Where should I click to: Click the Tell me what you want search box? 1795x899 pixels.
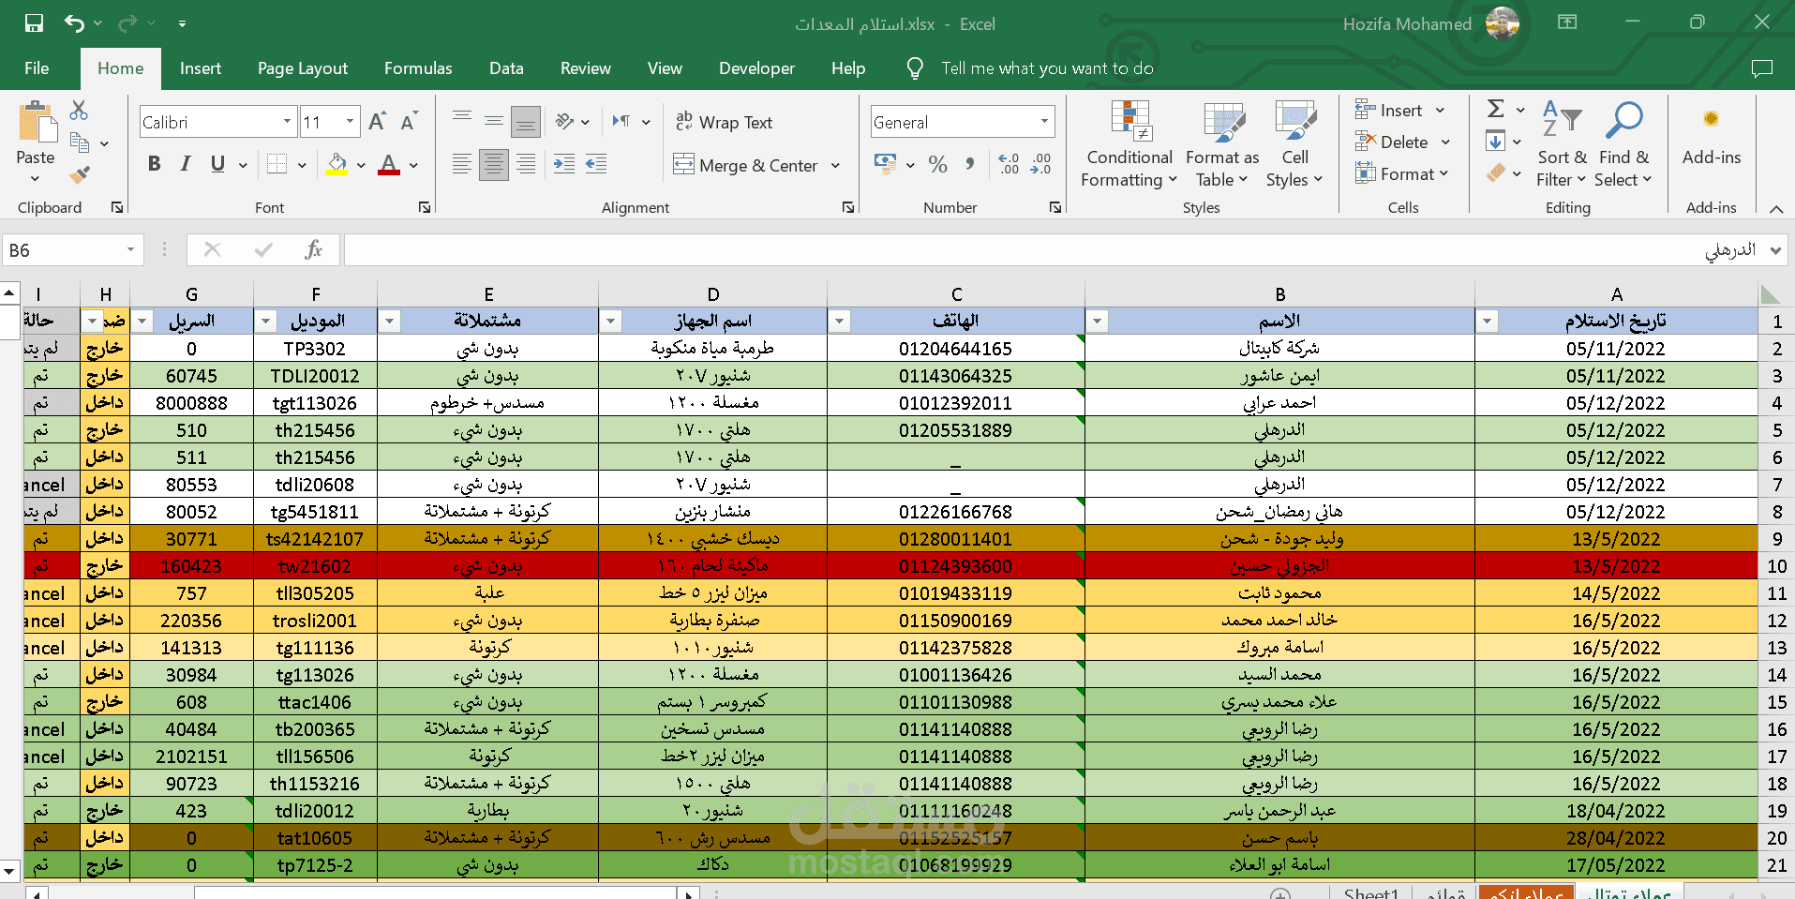pos(1047,68)
